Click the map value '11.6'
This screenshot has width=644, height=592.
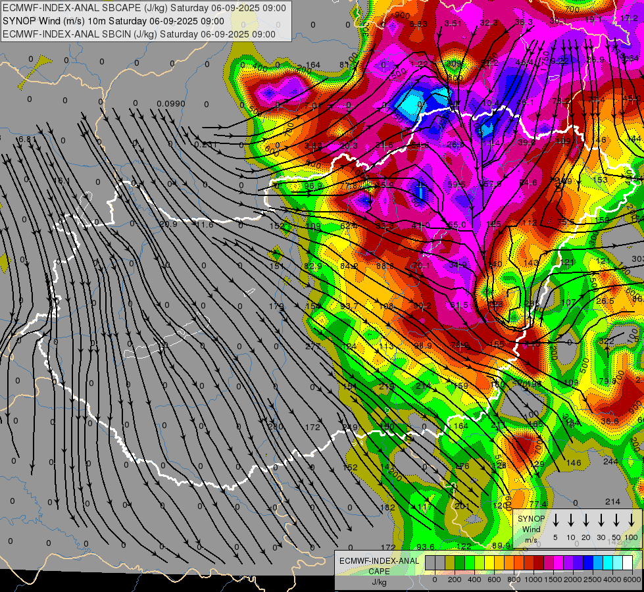click(205, 224)
